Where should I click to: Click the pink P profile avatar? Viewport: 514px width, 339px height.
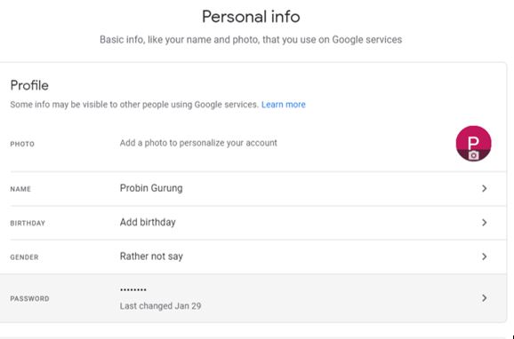[x=473, y=144]
